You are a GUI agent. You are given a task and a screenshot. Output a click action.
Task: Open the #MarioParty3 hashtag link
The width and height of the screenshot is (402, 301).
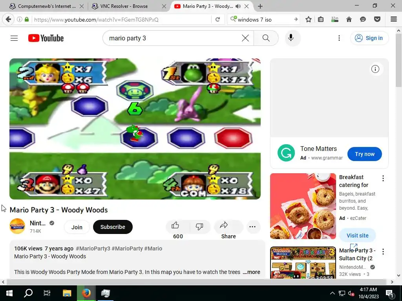tap(93, 248)
